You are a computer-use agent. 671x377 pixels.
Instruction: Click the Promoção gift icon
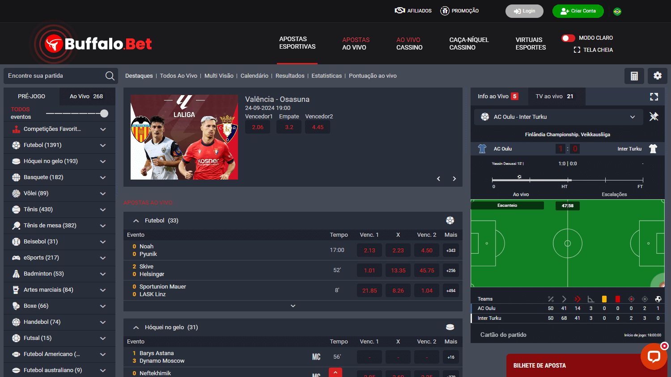pos(445,11)
